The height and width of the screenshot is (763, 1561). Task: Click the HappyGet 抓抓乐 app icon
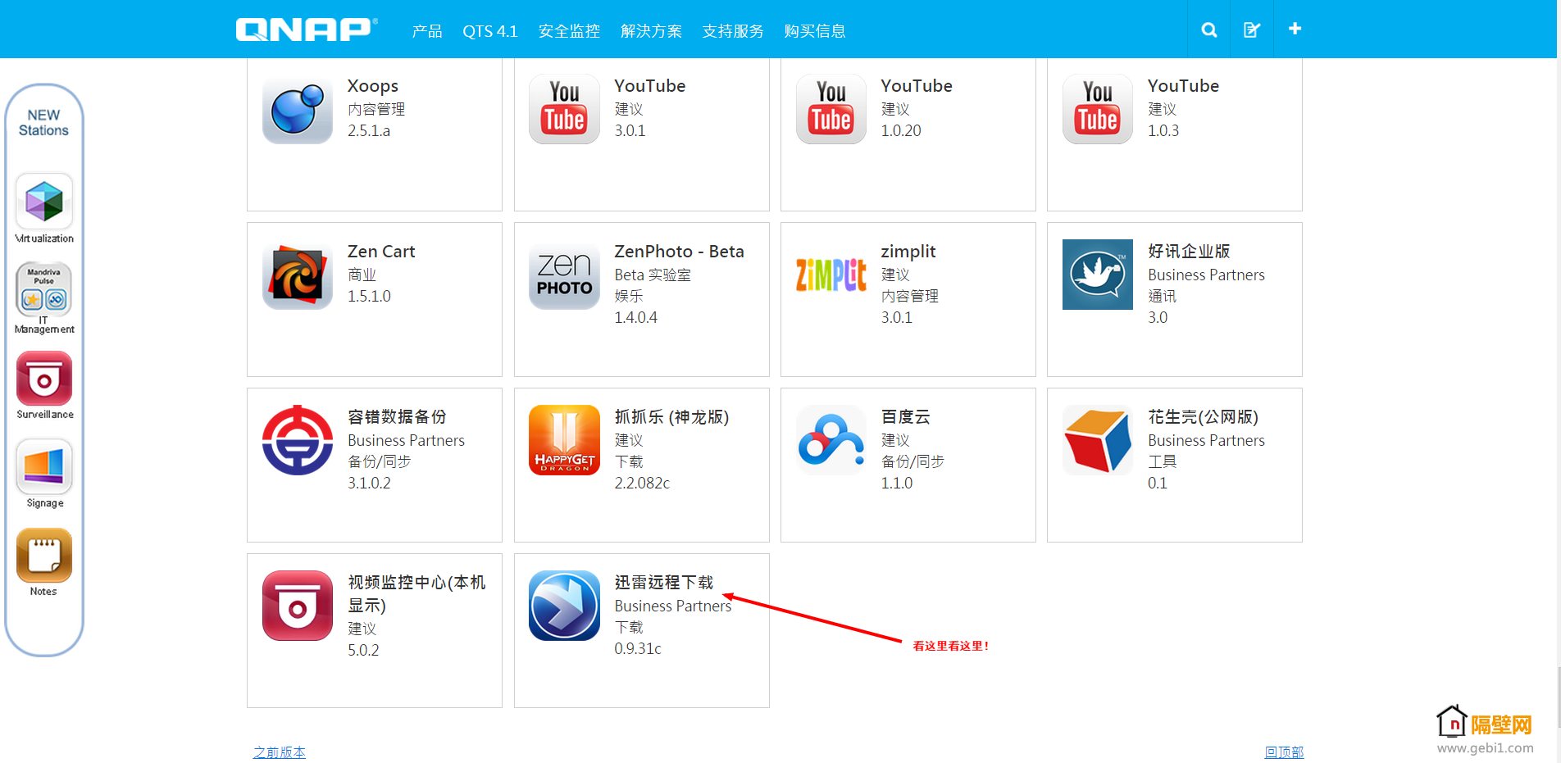564,440
